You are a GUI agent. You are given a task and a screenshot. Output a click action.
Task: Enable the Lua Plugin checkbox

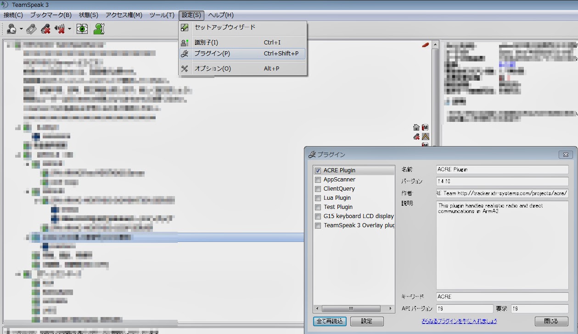coord(318,198)
